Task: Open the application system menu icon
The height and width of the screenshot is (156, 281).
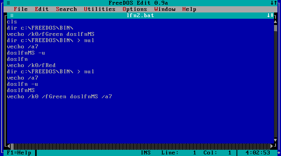Action: (9, 3)
